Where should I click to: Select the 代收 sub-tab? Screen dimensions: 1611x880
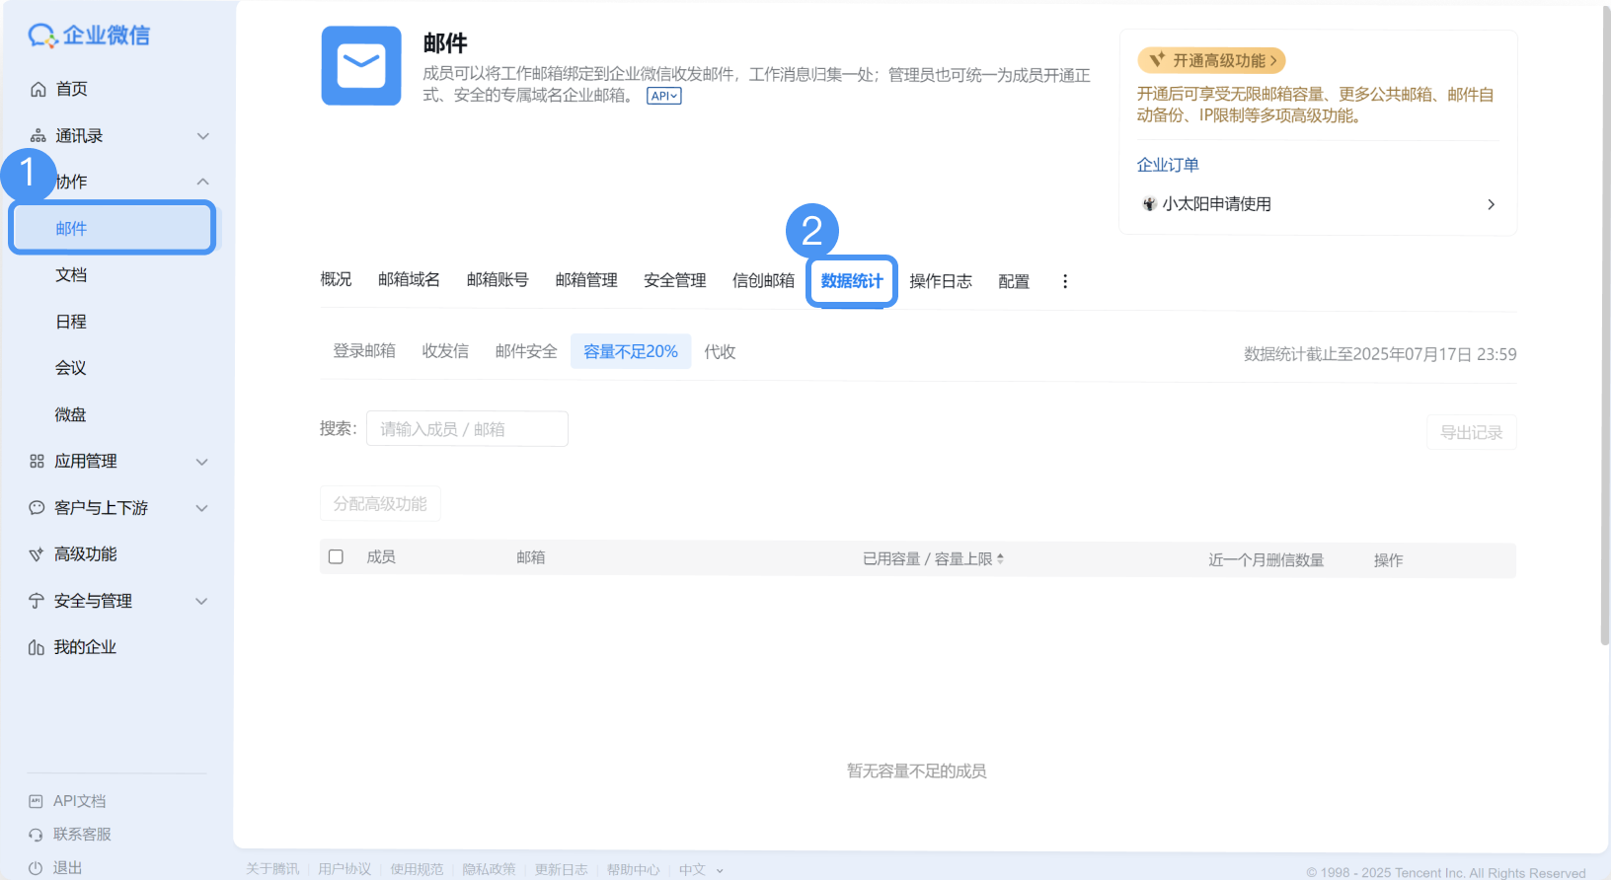(x=720, y=351)
